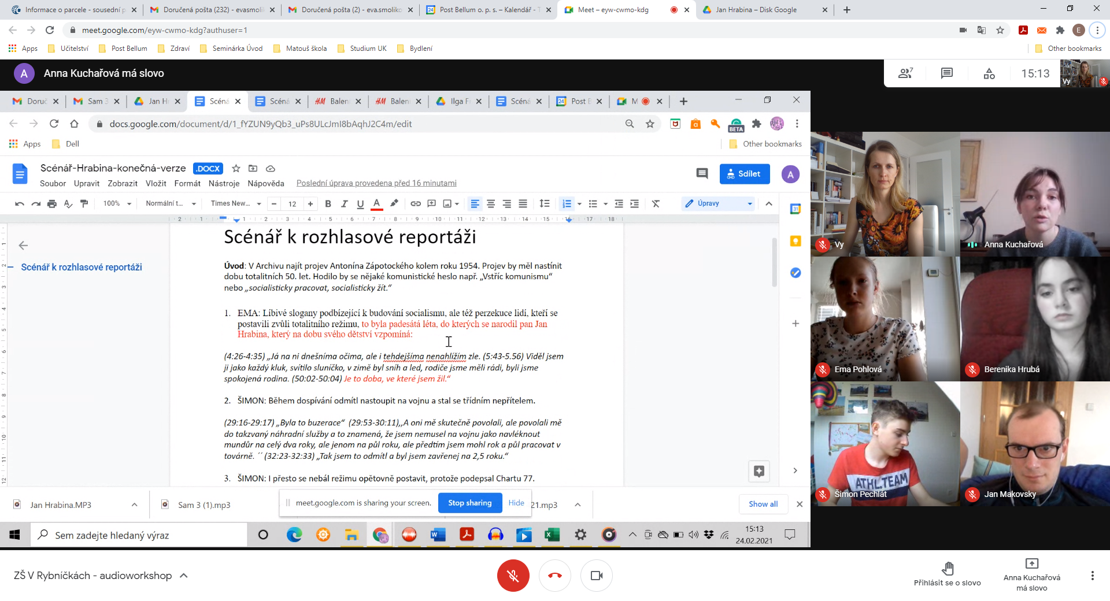Open the Meet activities icon
The image size is (1110, 601).
pos(989,73)
